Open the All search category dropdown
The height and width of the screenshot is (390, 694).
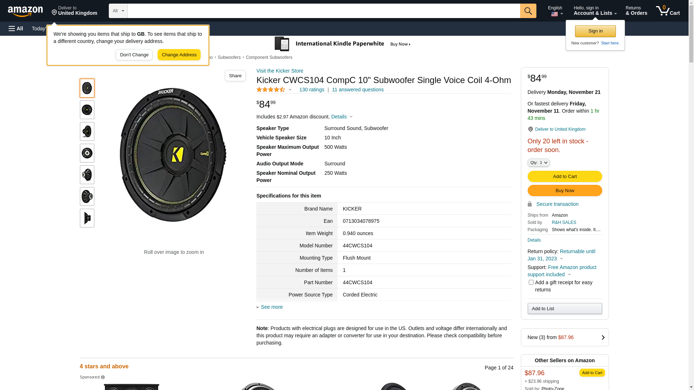click(x=118, y=11)
